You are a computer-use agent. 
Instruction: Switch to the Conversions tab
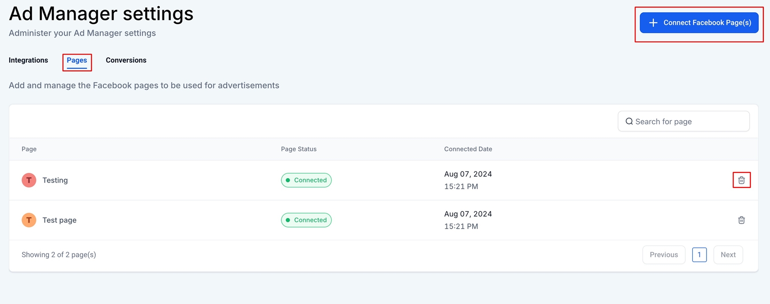[x=126, y=60]
